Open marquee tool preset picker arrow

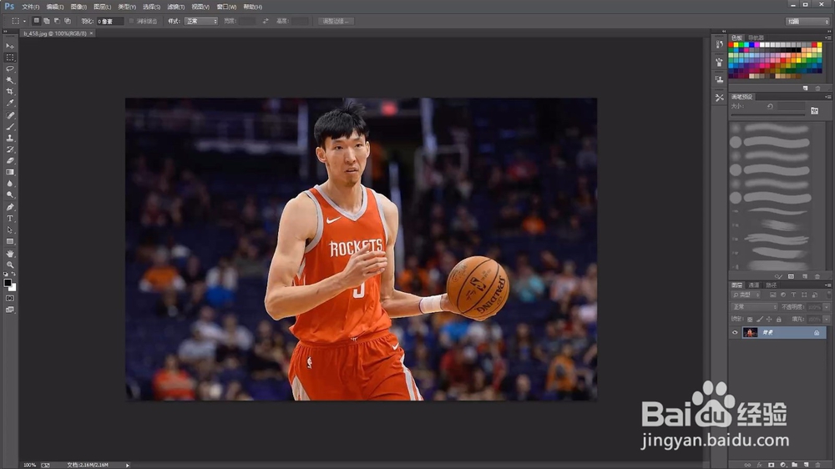(24, 22)
